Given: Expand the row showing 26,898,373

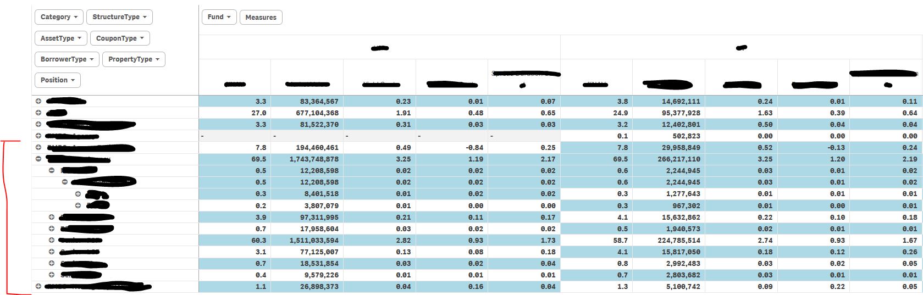Looking at the screenshot, I should point(38,286).
